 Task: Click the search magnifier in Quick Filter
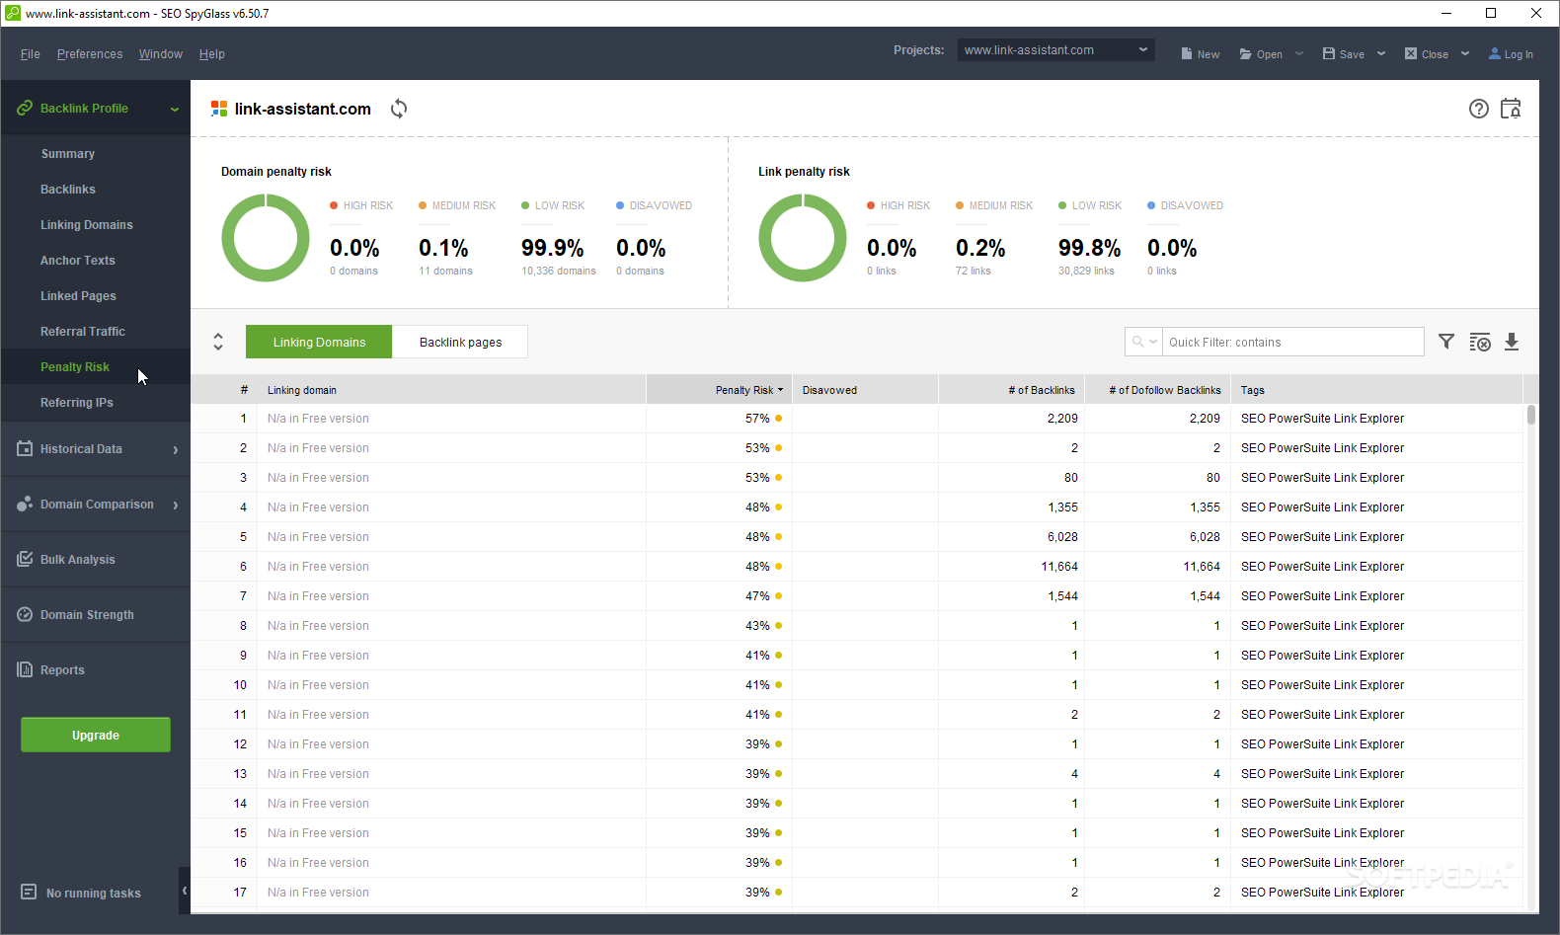(1138, 342)
